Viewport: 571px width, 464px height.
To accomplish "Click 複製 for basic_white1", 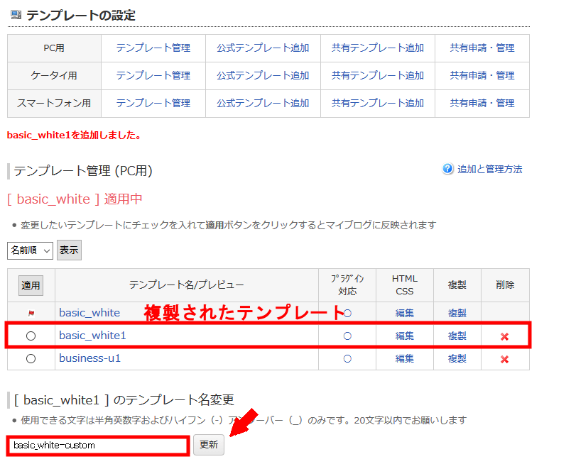I will coord(457,336).
